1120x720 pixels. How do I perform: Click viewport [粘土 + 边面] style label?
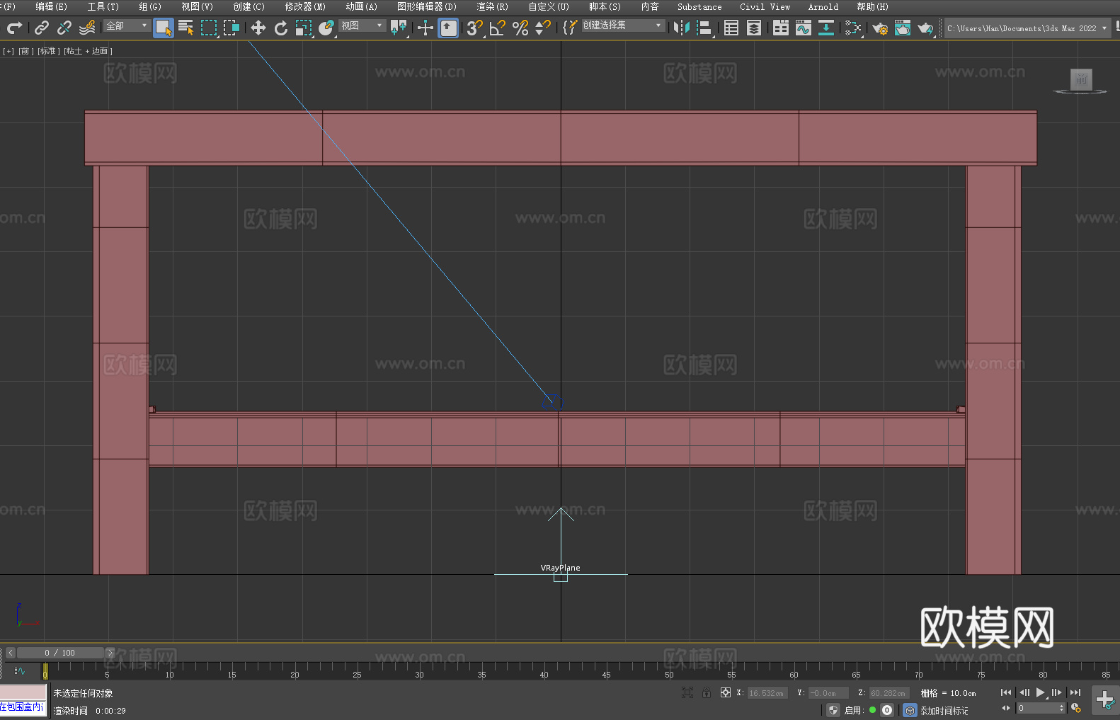click(88, 51)
